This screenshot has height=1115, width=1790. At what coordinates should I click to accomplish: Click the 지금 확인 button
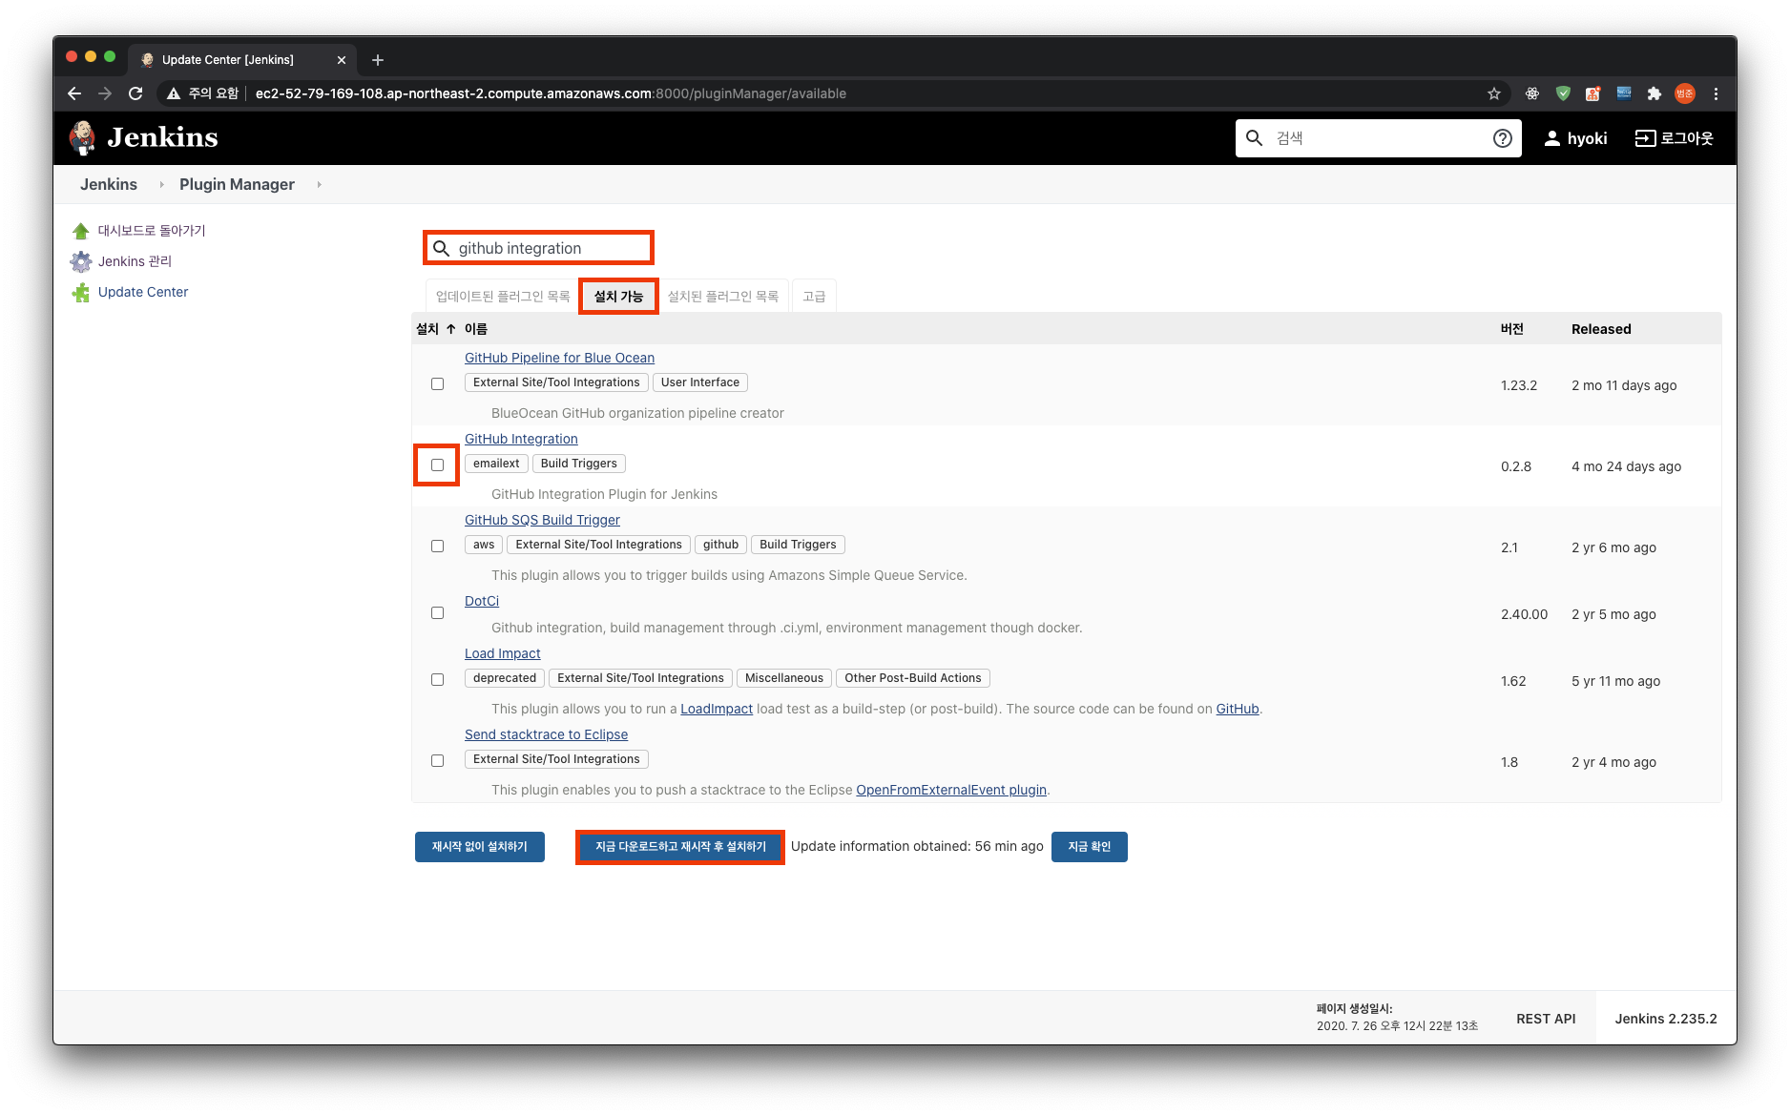point(1090,847)
